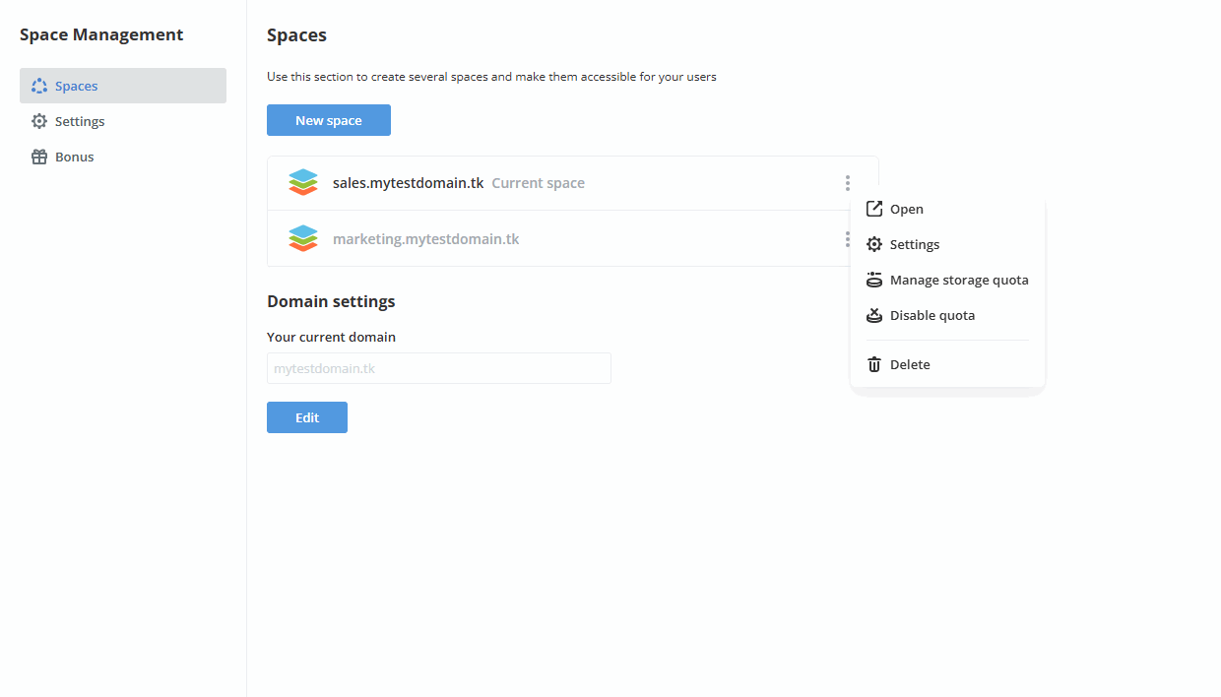The width and height of the screenshot is (1221, 697).
Task: Open the Bonus section from the sidebar
Action: (74, 156)
